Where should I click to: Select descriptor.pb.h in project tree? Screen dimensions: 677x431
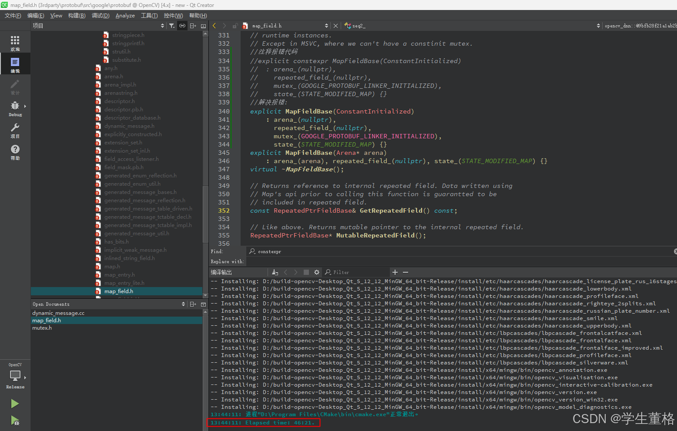pos(124,110)
